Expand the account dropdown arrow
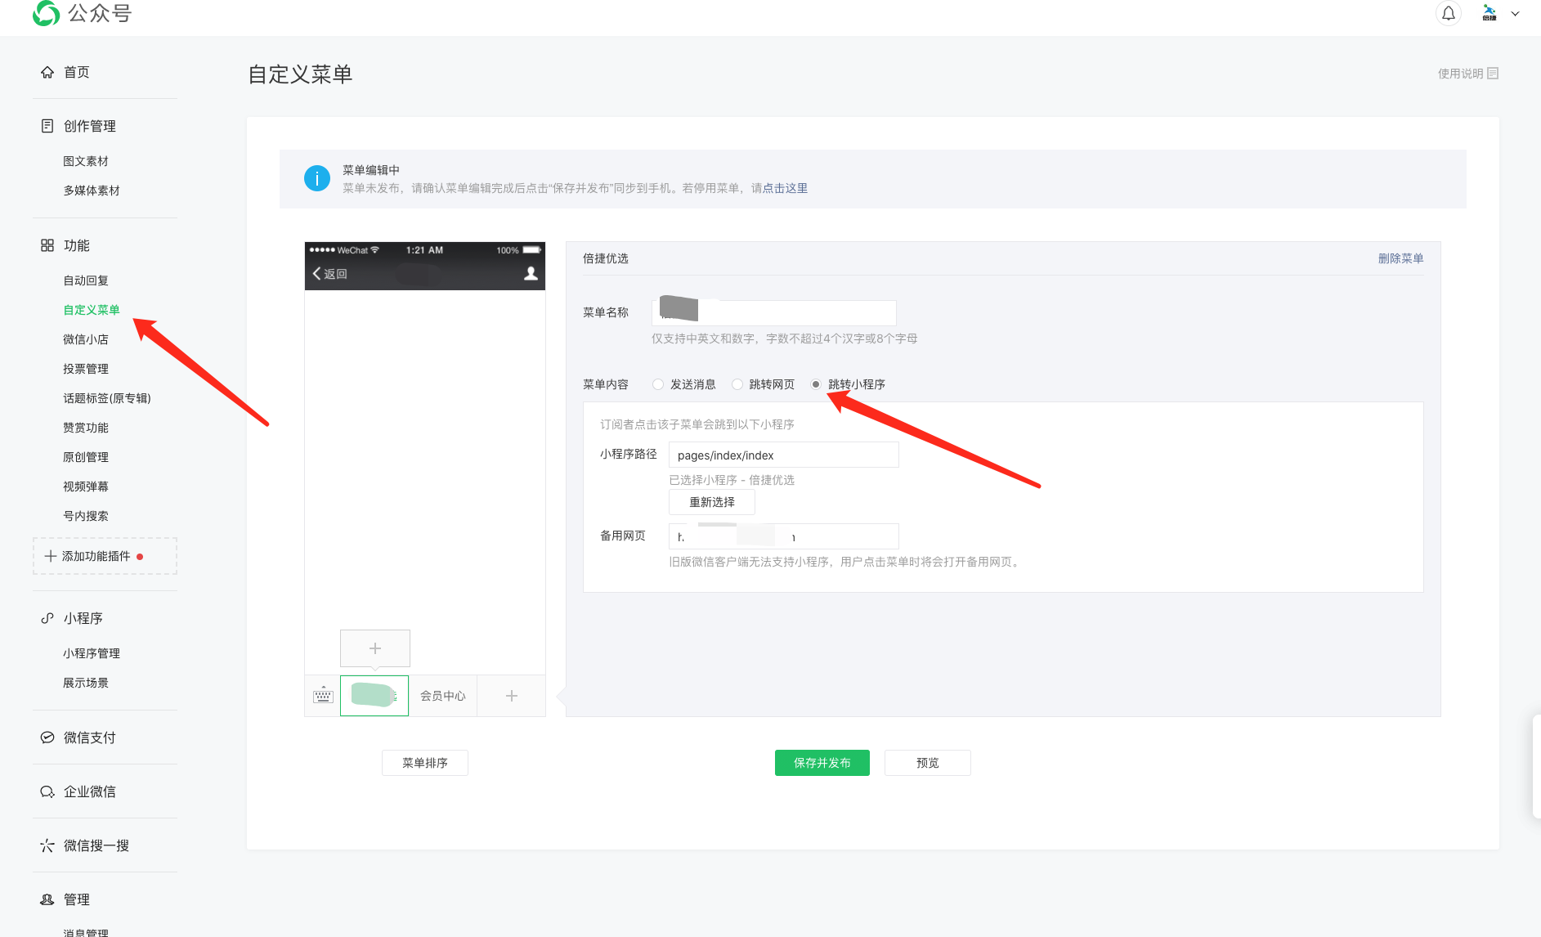1541x937 pixels. (x=1515, y=14)
